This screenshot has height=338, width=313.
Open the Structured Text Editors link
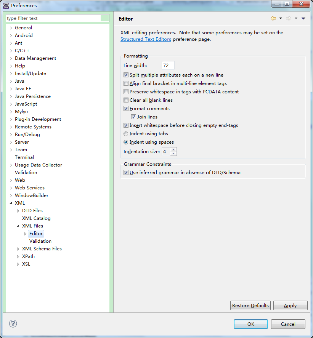tap(146, 39)
